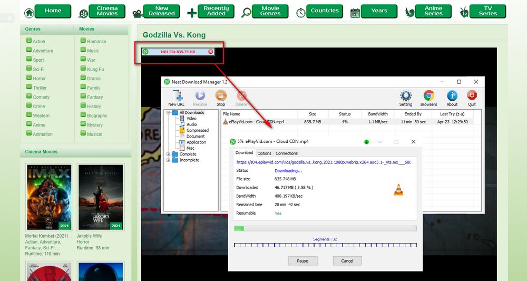This screenshot has height=281, width=527.
Task: Open the Browsers Chrome icon
Action: pos(428,96)
